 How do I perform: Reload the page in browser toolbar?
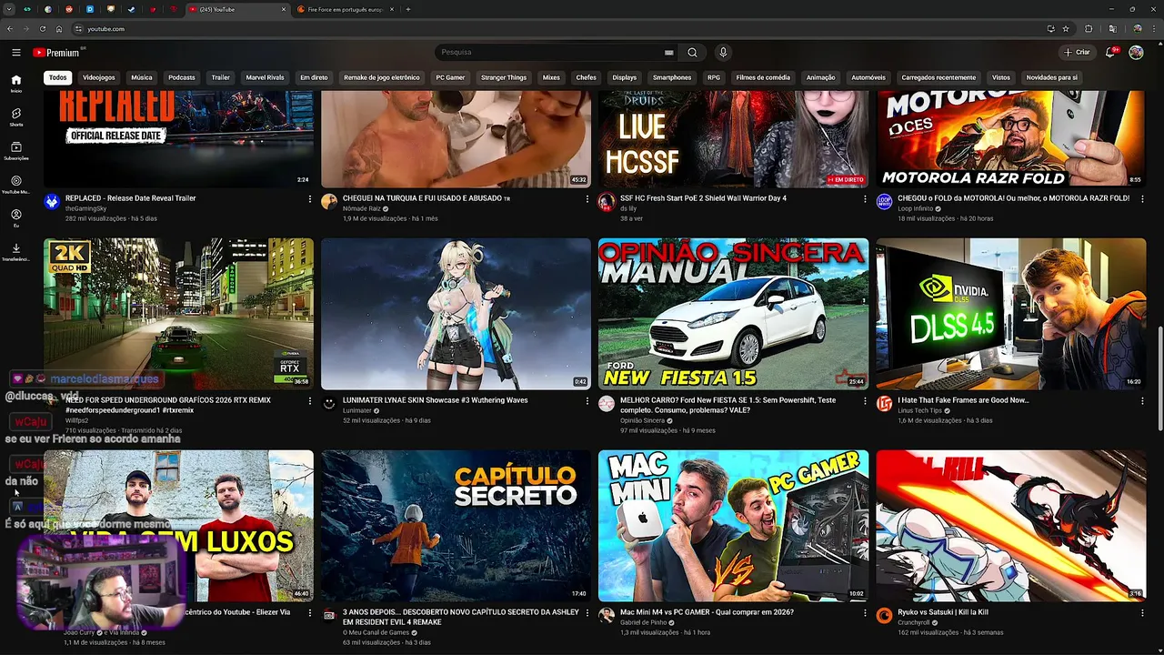[x=42, y=29]
